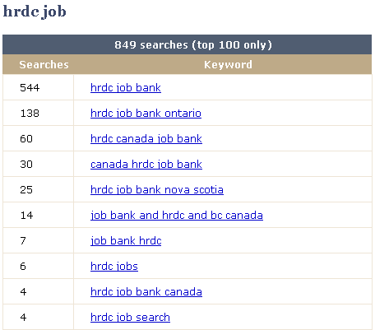
Task: Select the 14 search count cell
Action: (x=38, y=215)
